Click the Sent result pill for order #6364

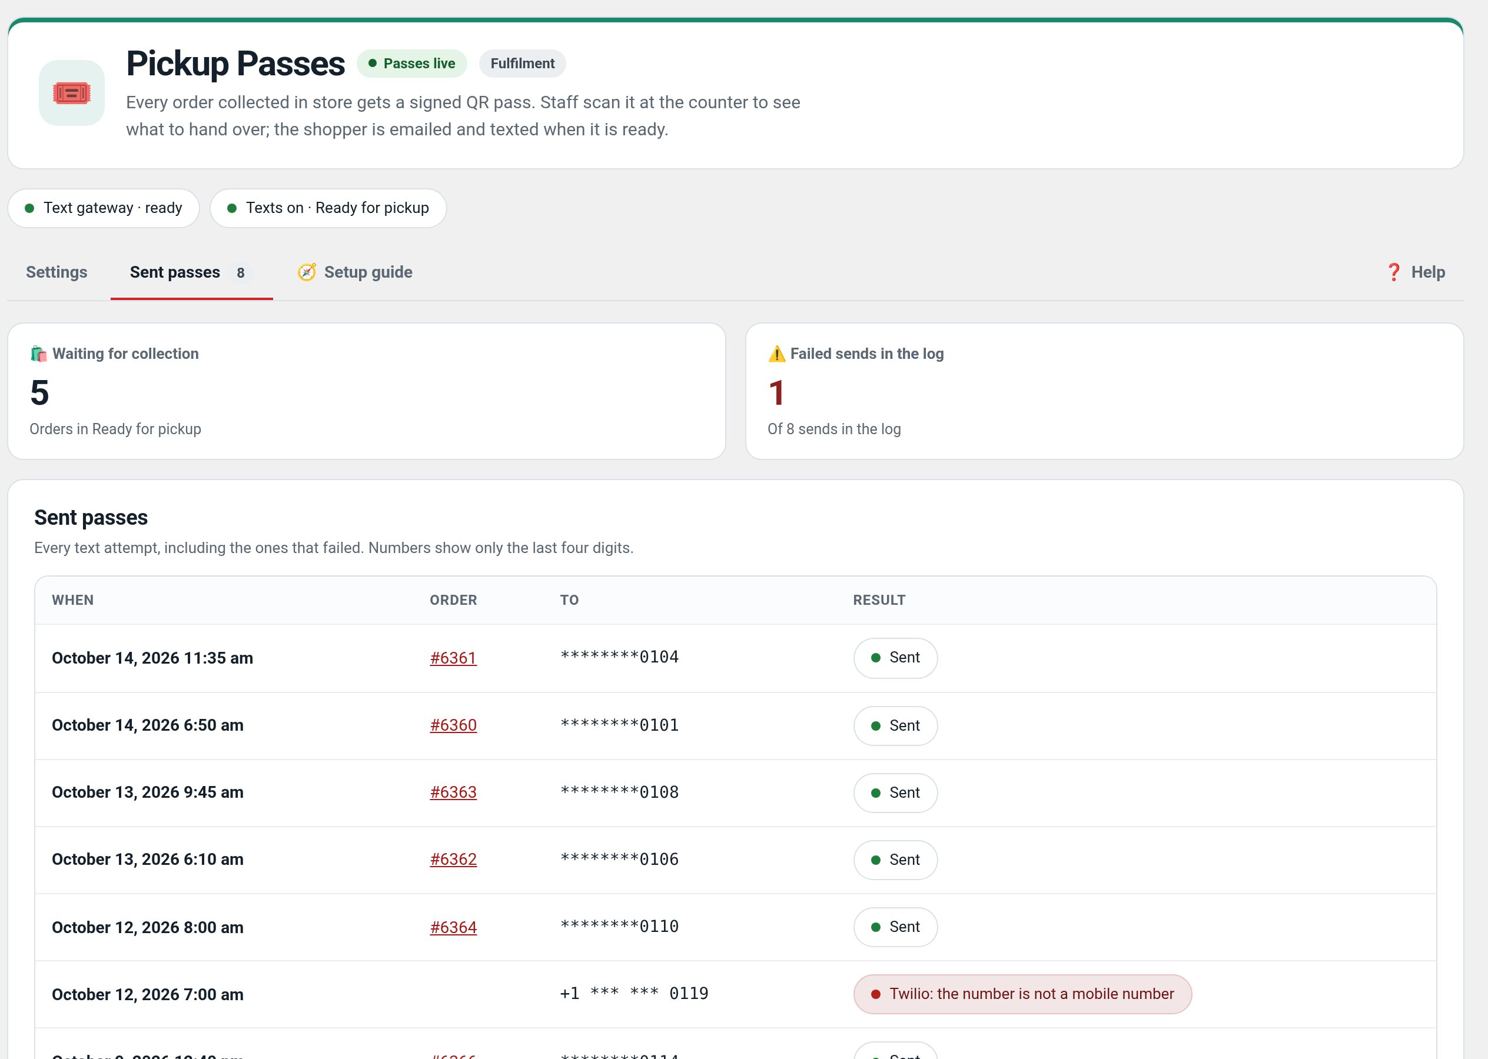click(x=896, y=927)
